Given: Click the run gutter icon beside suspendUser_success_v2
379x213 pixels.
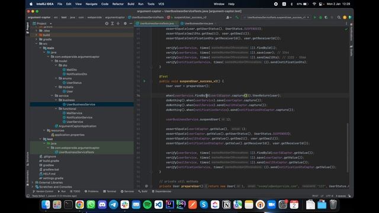Looking at the screenshot, I should [144, 81].
